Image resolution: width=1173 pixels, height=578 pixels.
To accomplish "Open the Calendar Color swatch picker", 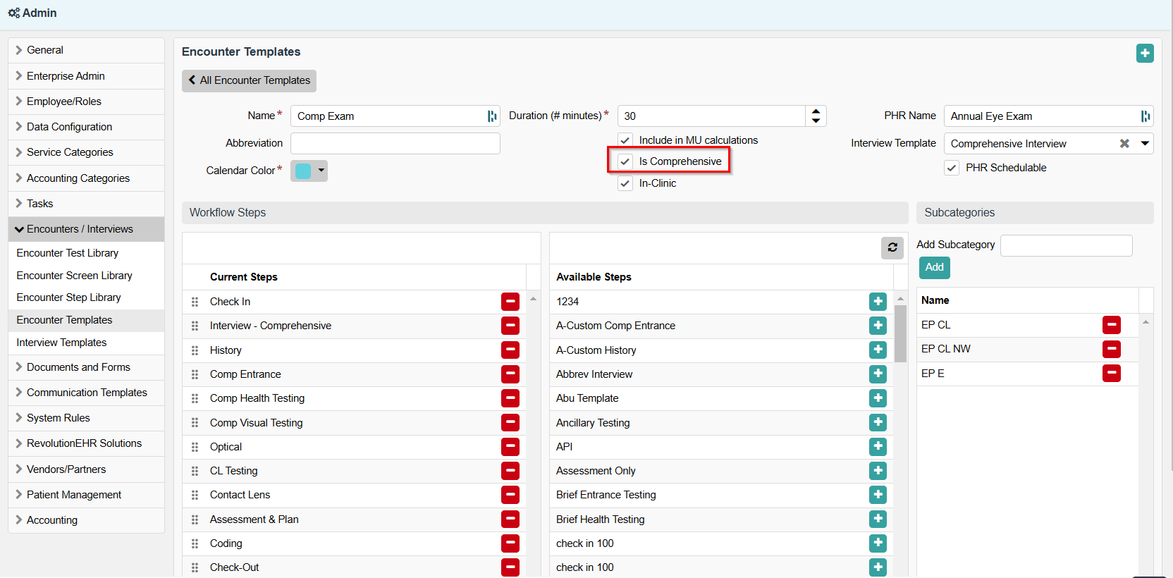I will click(309, 171).
